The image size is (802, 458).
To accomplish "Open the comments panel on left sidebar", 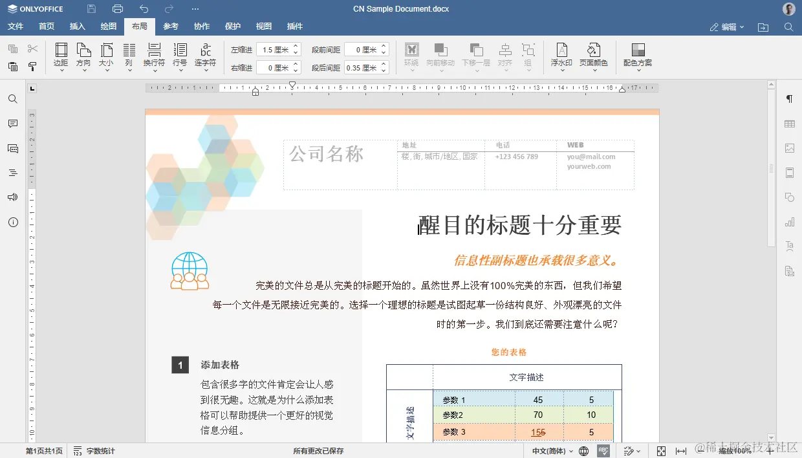I will coord(12,123).
